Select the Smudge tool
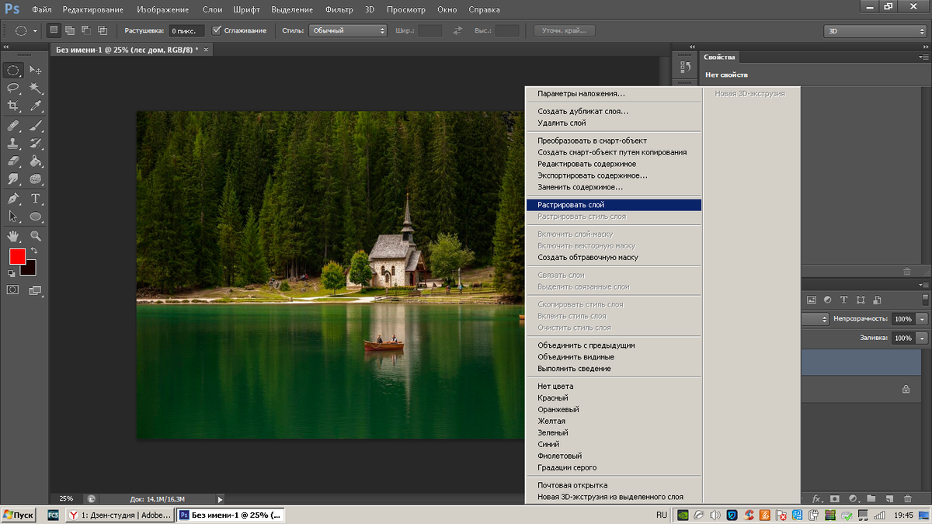 point(13,179)
